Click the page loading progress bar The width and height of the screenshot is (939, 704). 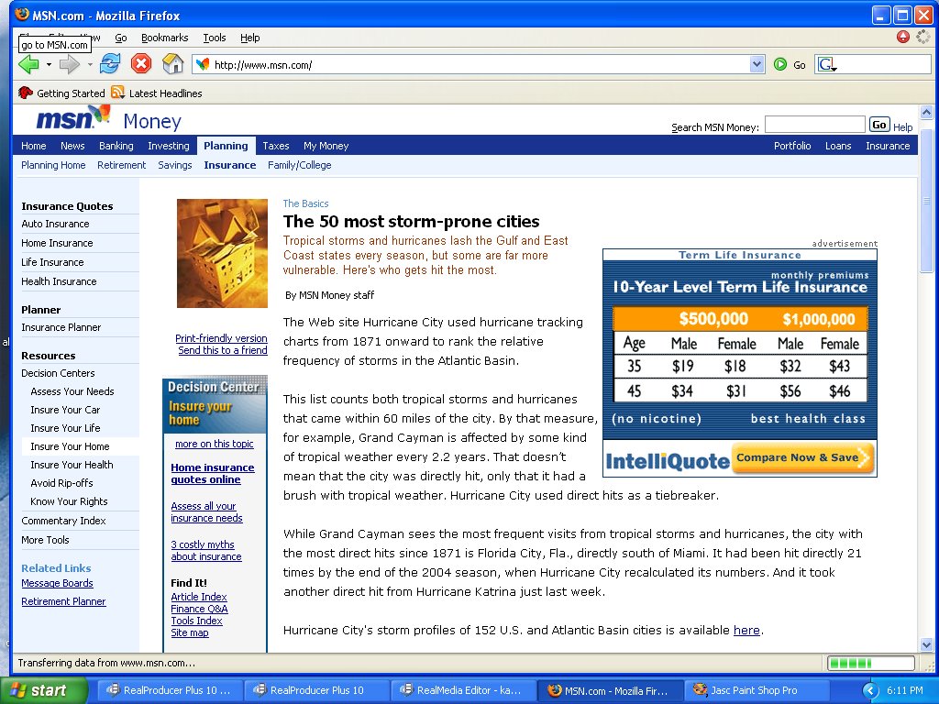point(871,663)
